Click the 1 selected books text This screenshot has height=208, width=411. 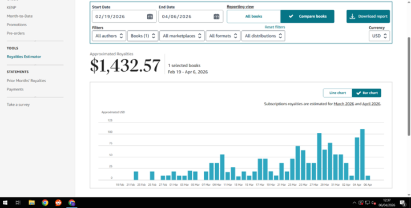click(184, 66)
